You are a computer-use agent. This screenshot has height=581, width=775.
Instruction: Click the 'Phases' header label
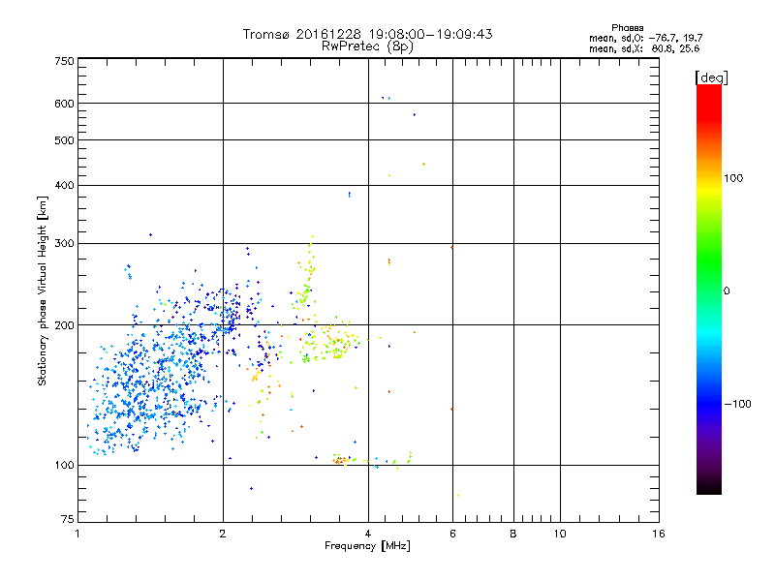click(x=627, y=28)
